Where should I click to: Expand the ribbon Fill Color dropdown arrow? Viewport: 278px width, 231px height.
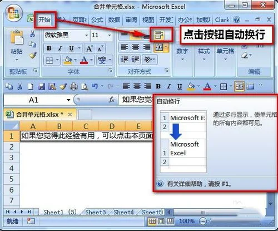coord(75,60)
